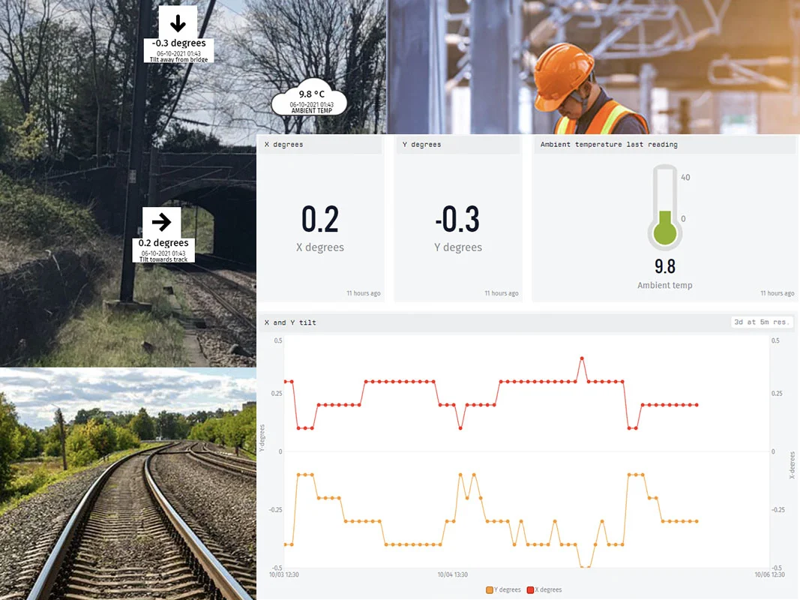
Task: Click the '10/04 13:30' axis label
Action: [x=453, y=574]
